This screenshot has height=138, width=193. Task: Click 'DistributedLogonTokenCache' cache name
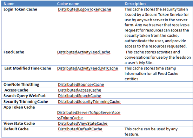tap(85, 9)
